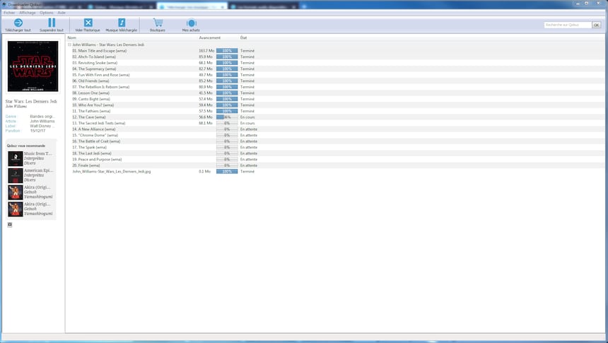
Task: Click the 163.7 Mo size of track 01
Action: [206, 51]
